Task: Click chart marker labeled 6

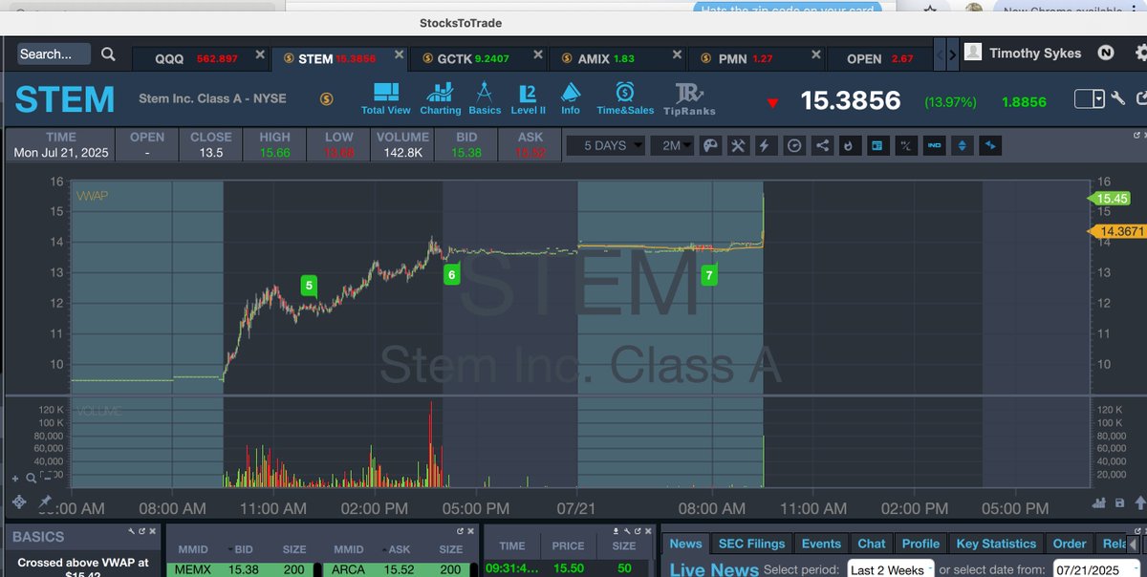Action: pyautogui.click(x=452, y=275)
